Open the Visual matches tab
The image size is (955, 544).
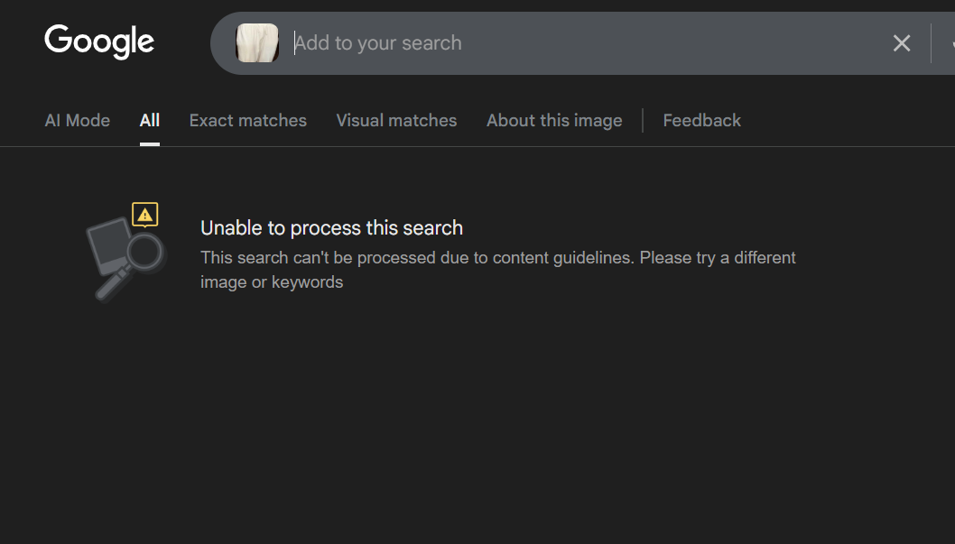coord(396,121)
